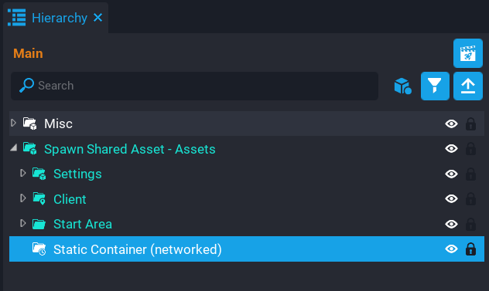Click the Start Area folder icon
The image size is (489, 291).
point(39,224)
